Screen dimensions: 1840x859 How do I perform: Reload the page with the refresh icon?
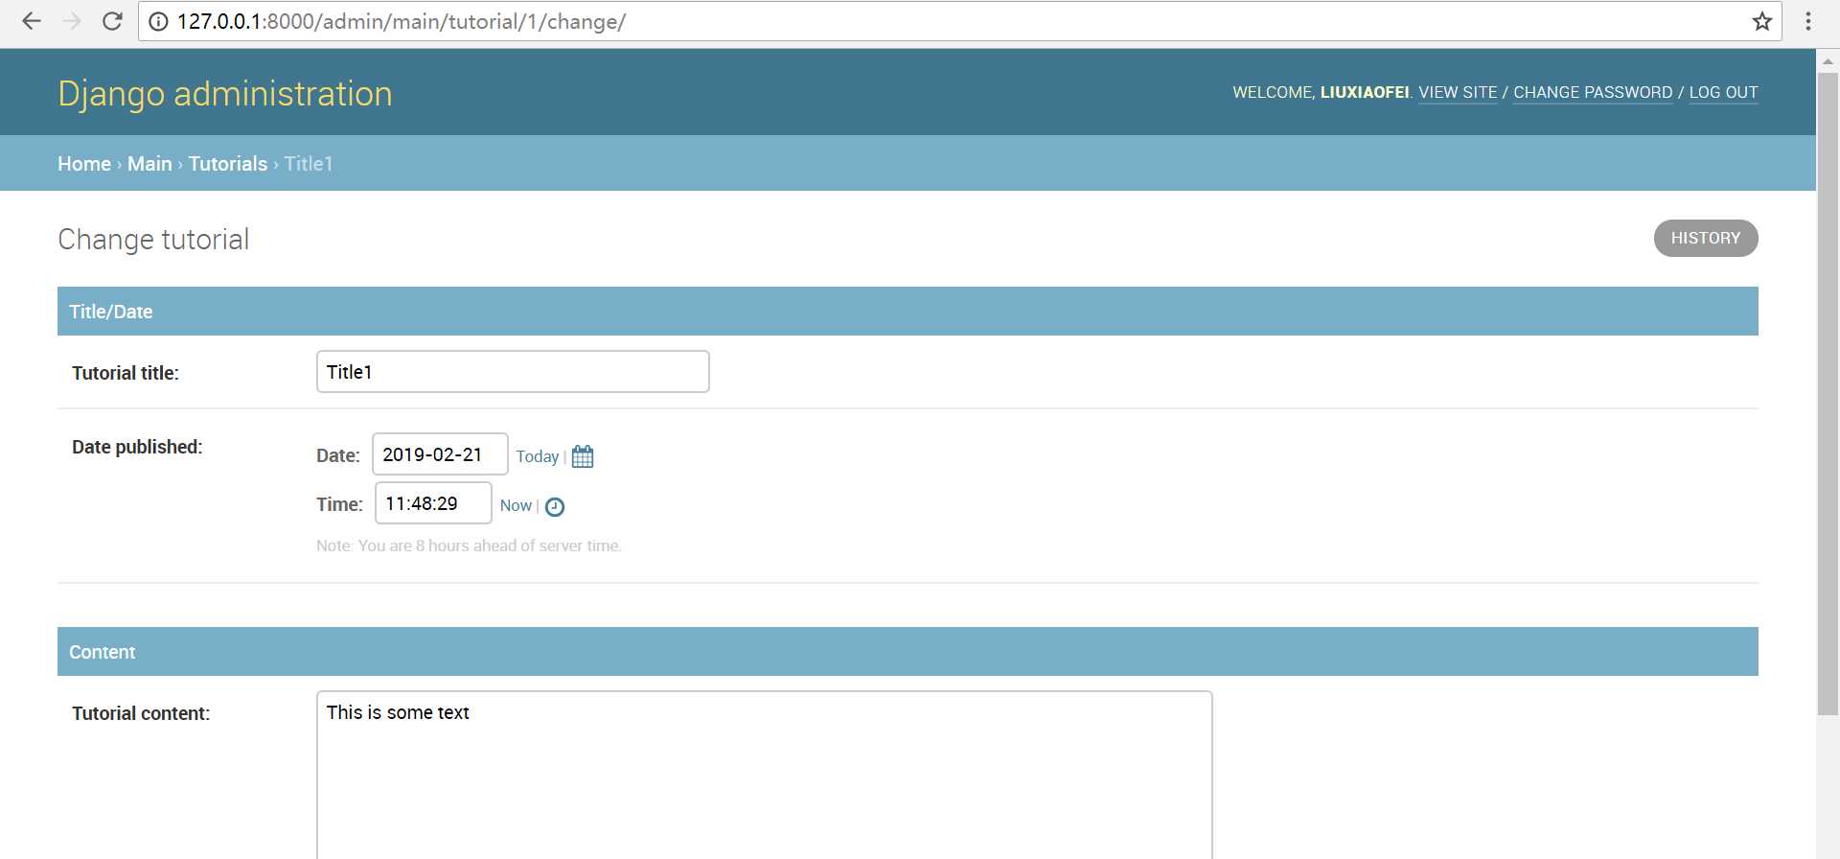coord(112,21)
